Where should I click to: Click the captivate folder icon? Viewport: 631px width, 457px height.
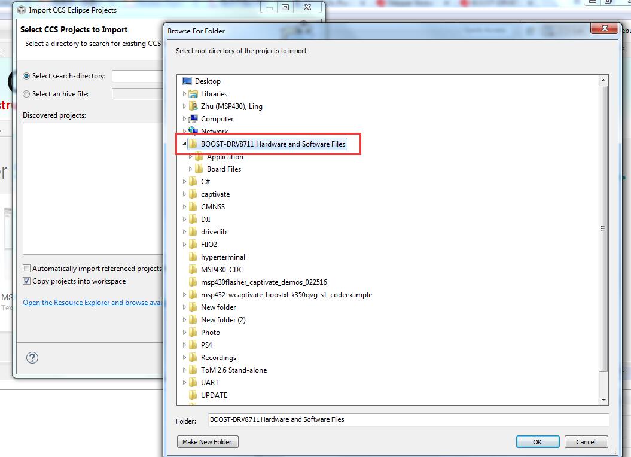pos(193,194)
